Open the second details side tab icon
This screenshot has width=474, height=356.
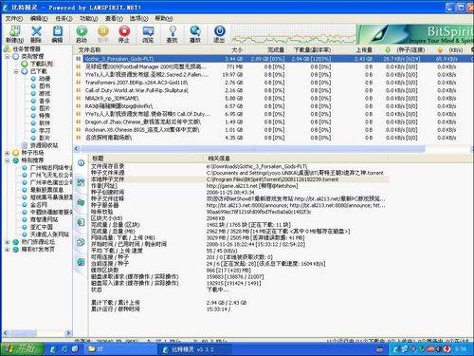81,182
